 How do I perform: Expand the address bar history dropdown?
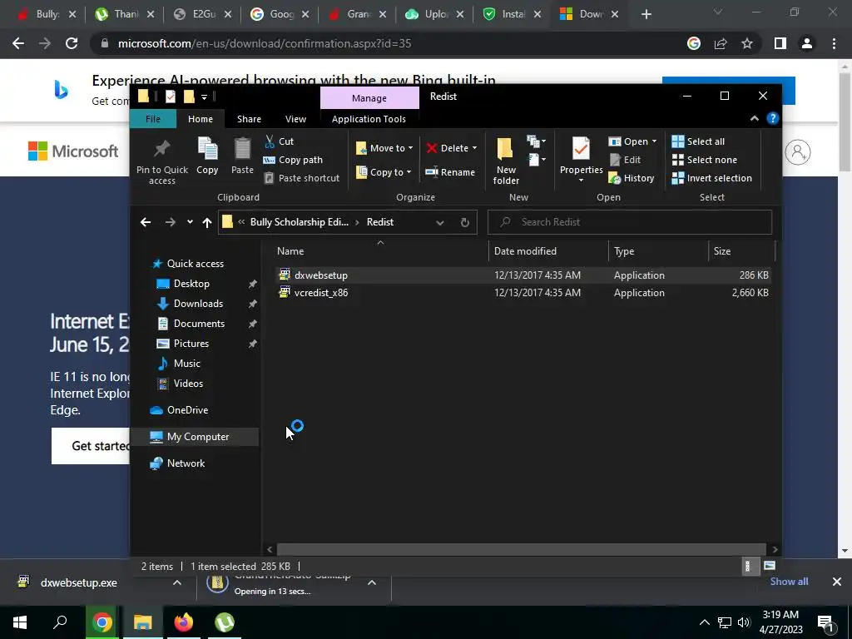(x=439, y=222)
